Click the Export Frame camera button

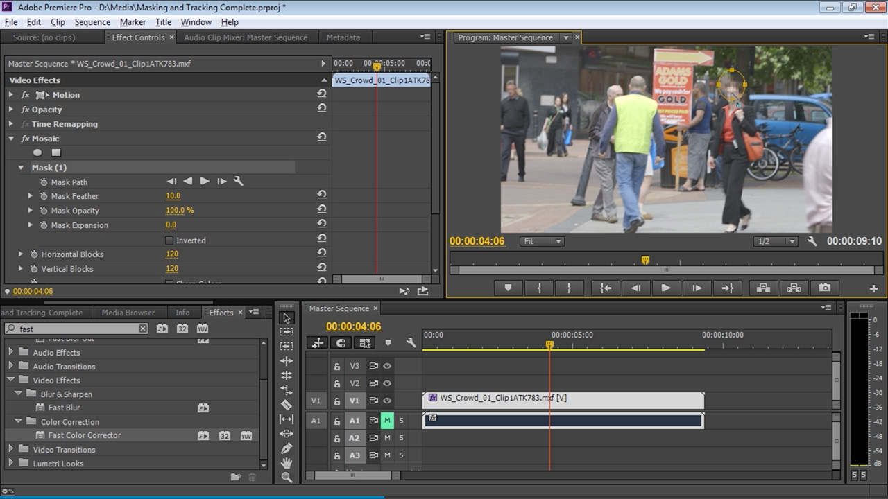(x=824, y=288)
